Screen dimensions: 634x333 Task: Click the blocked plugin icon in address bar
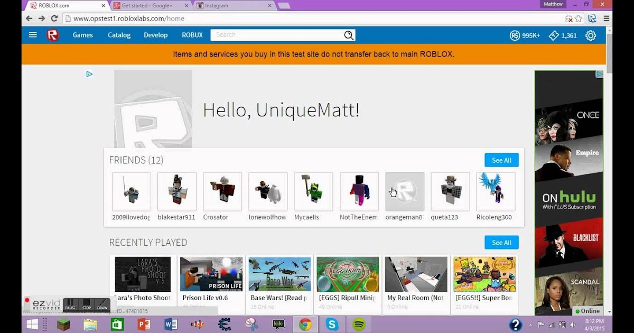click(x=569, y=18)
